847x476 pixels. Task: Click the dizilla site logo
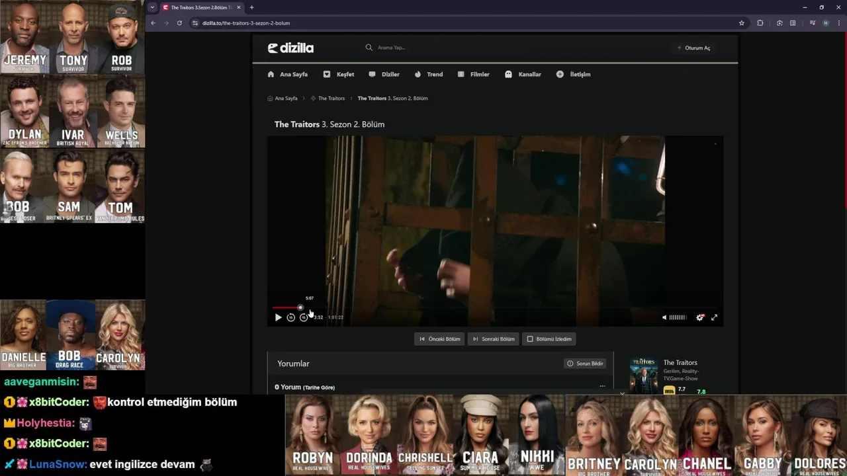(x=290, y=48)
